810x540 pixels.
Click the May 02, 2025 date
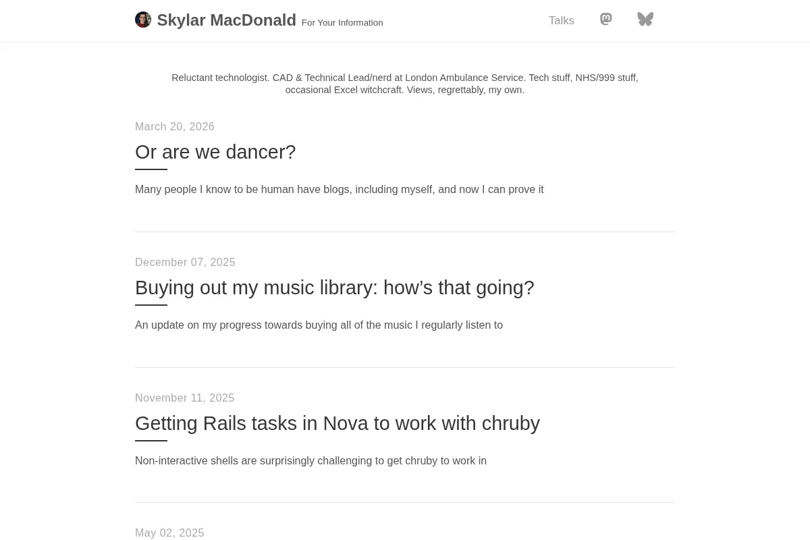169,533
